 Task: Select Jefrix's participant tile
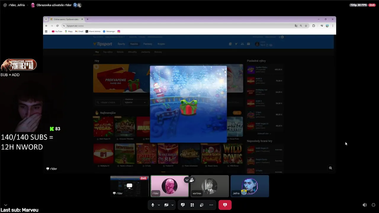pyautogui.click(x=250, y=186)
